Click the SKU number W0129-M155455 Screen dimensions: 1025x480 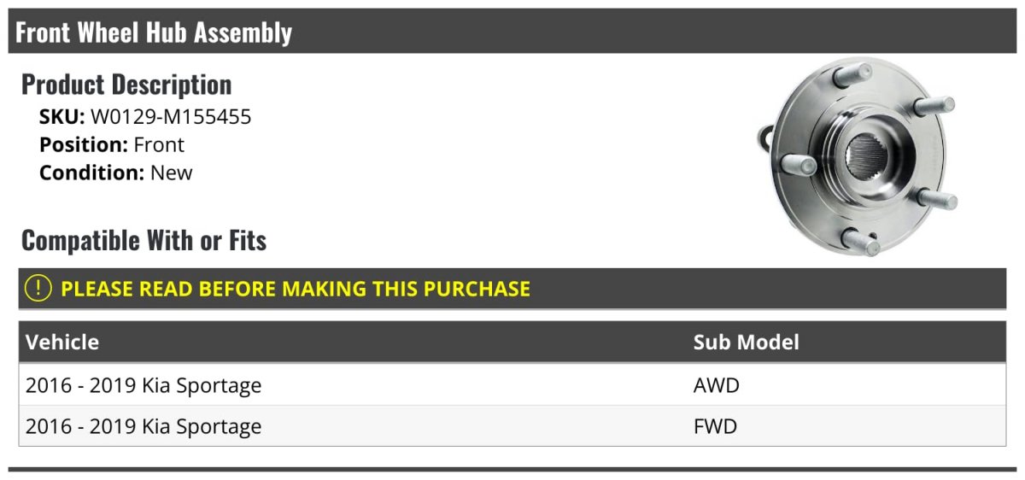pyautogui.click(x=171, y=117)
